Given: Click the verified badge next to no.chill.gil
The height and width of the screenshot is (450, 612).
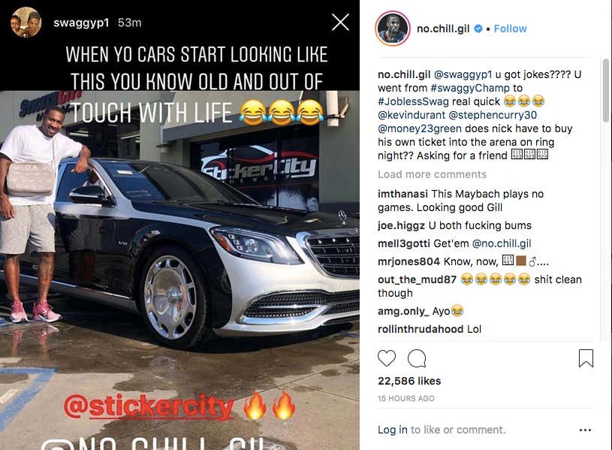Looking at the screenshot, I should [x=478, y=29].
